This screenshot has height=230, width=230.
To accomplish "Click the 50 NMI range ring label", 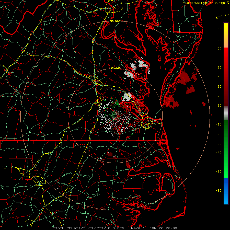I will (x=115, y=68).
